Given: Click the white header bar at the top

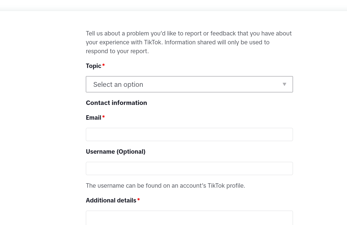Looking at the screenshot, I should (173, 5).
